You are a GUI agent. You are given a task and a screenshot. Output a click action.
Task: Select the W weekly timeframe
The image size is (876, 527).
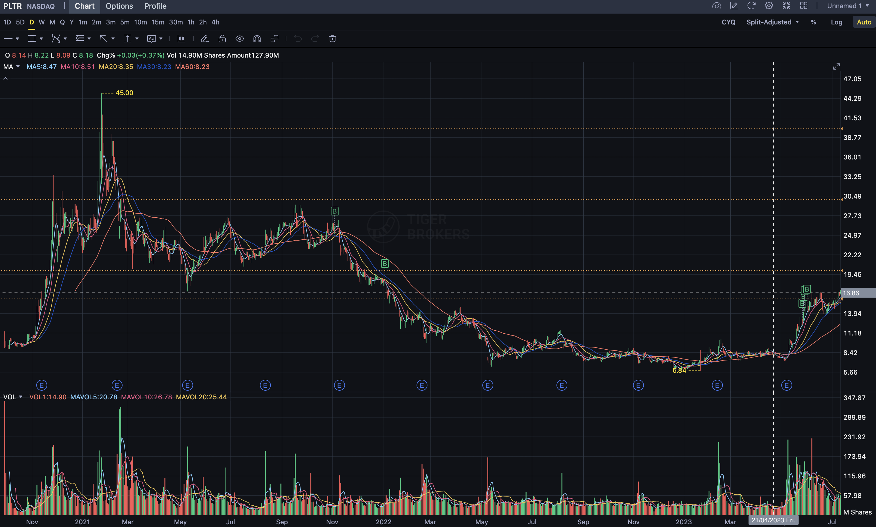coord(42,22)
